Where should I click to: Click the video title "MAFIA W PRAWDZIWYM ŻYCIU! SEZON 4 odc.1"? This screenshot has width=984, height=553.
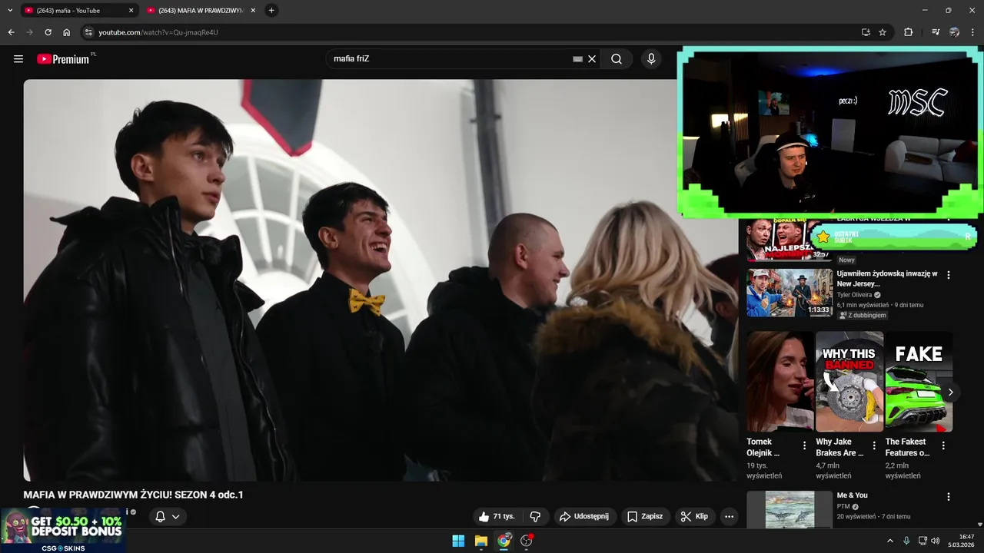(133, 495)
